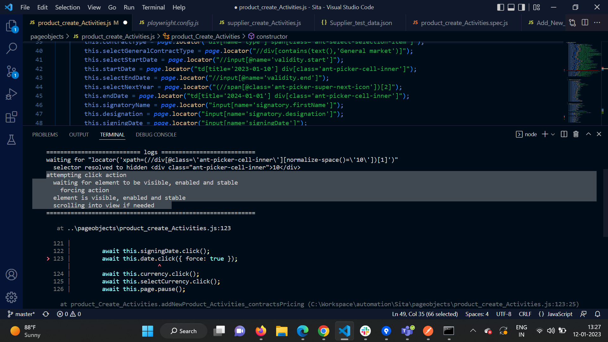Viewport: 608px width, 342px height.
Task: Open the constructor breadcrumb dropdown
Action: pyautogui.click(x=271, y=36)
